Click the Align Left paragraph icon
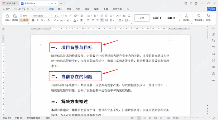Viewport: 218px width, 120px height. pyautogui.click(x=88, y=20)
